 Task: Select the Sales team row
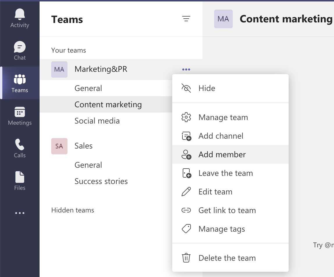pyautogui.click(x=106, y=146)
